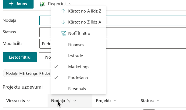Expand the Nodaļa column chevron
Image resolution: width=186 pixels, height=110 pixels.
75,101
